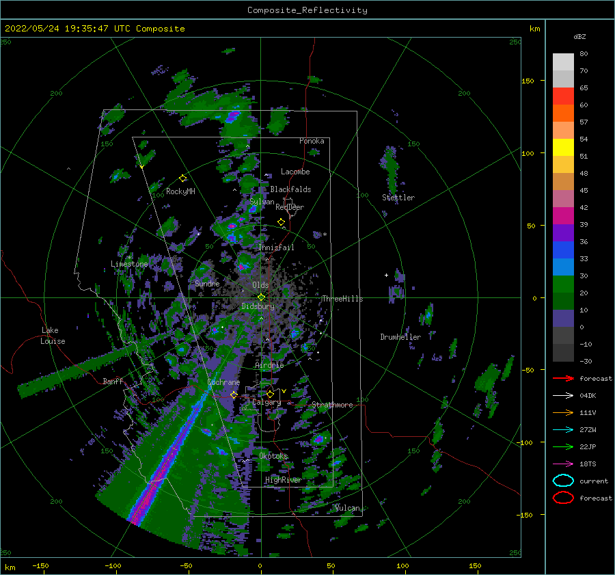This screenshot has width=615, height=575.
Task: Click the cyan 27ZW arrow icon
Action: (563, 430)
